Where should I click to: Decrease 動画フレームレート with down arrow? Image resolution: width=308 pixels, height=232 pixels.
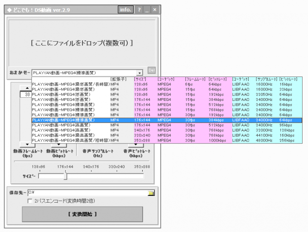pos(28,145)
